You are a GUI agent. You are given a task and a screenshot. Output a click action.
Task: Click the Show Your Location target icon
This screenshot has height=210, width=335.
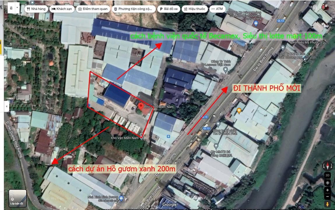[x=328, y=183]
